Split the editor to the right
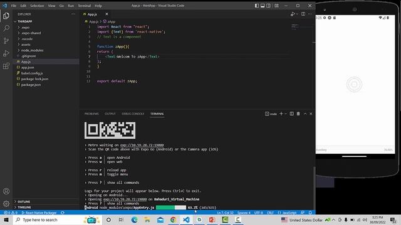 click(x=303, y=14)
